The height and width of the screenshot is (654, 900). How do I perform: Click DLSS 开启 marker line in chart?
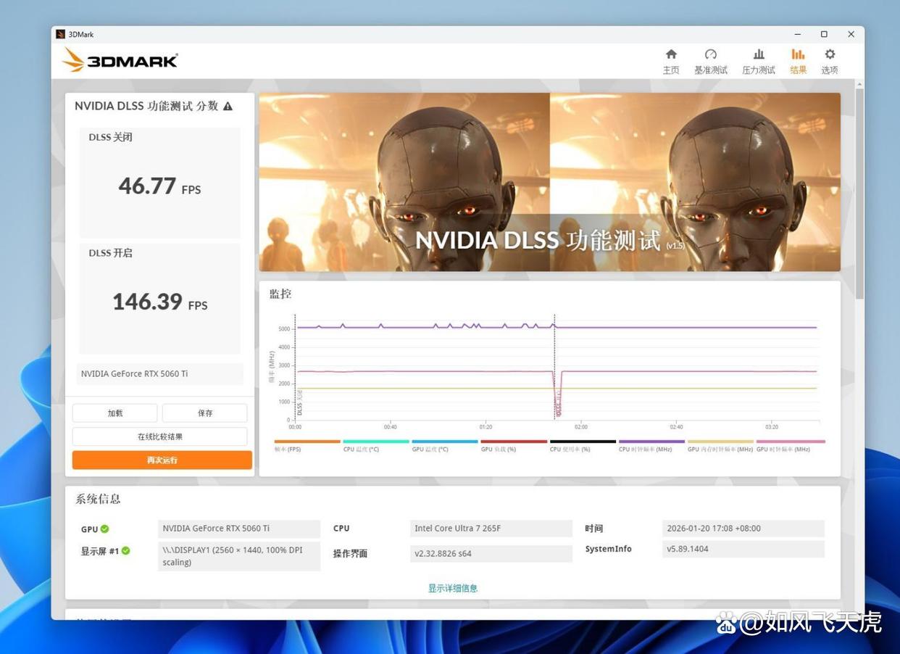554,367
